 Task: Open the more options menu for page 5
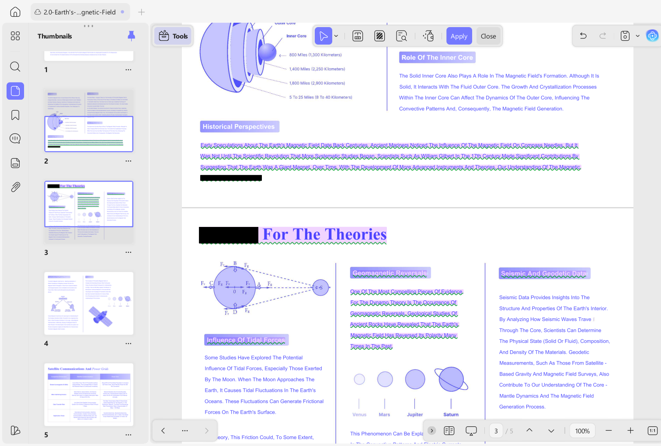pyautogui.click(x=128, y=435)
